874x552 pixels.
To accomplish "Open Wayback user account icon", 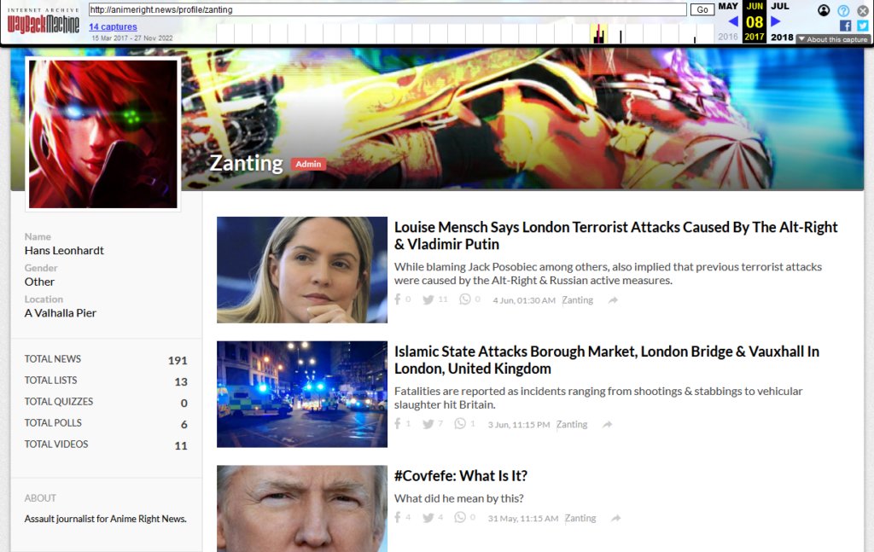I will [x=824, y=10].
